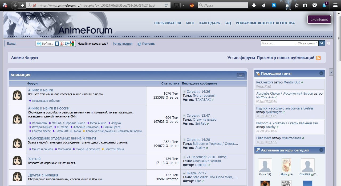The width and height of the screenshot is (341, 186).
Task: Click the RSS feed icon
Action: (318, 58)
